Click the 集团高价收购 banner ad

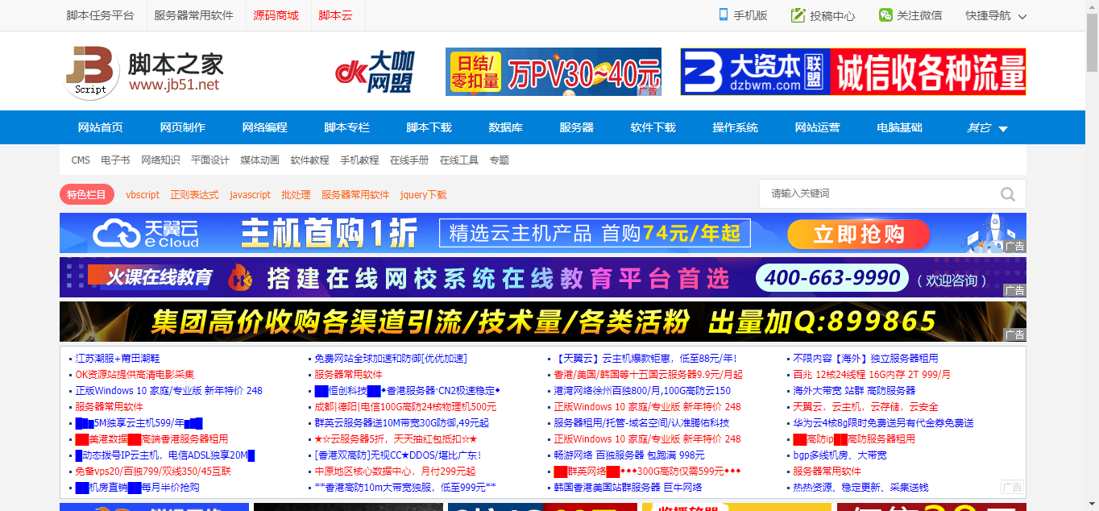click(543, 322)
